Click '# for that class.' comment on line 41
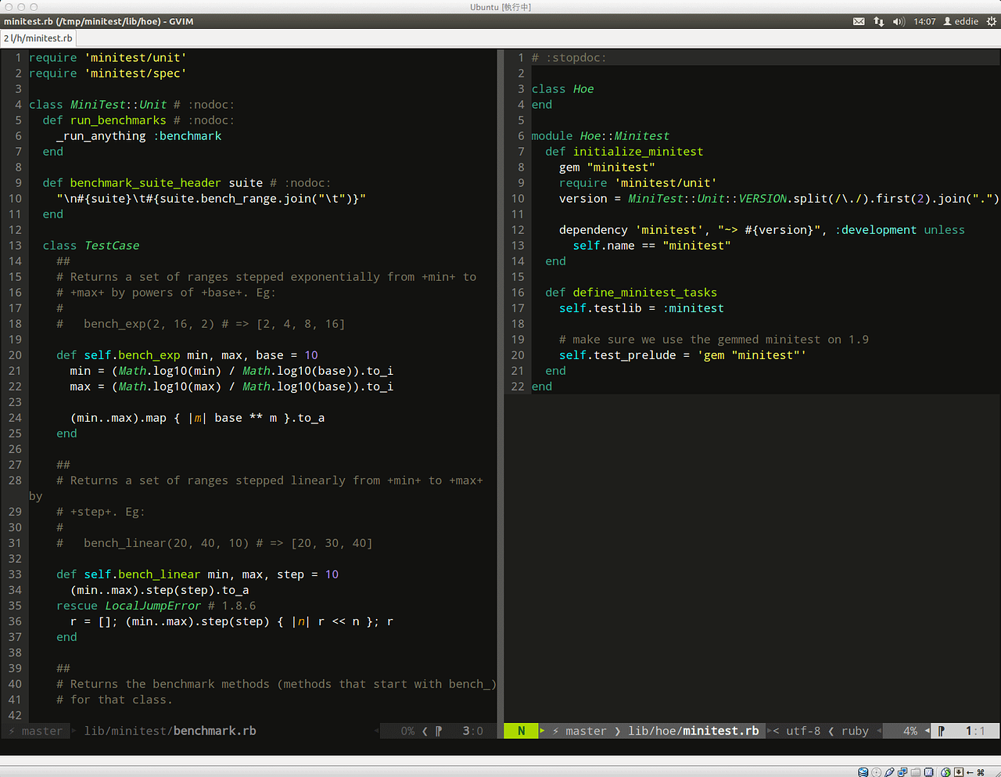This screenshot has width=1001, height=777. click(x=114, y=700)
